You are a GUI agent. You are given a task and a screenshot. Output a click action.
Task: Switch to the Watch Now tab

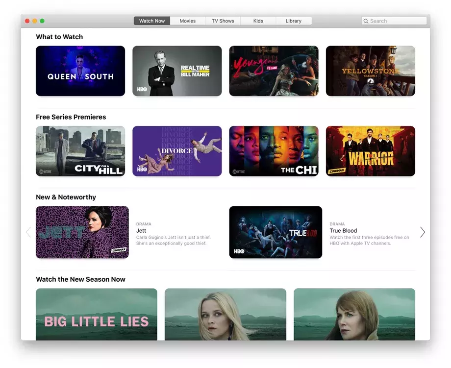pos(152,21)
